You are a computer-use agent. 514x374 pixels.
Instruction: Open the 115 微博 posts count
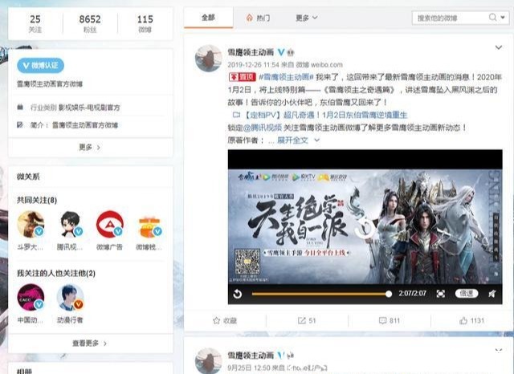pos(145,23)
